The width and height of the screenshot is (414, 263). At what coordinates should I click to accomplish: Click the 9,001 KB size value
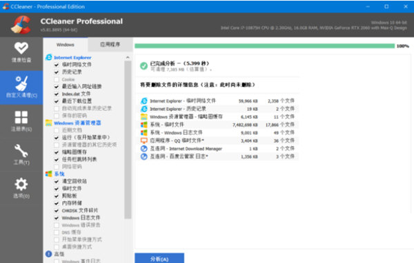pyautogui.click(x=249, y=133)
